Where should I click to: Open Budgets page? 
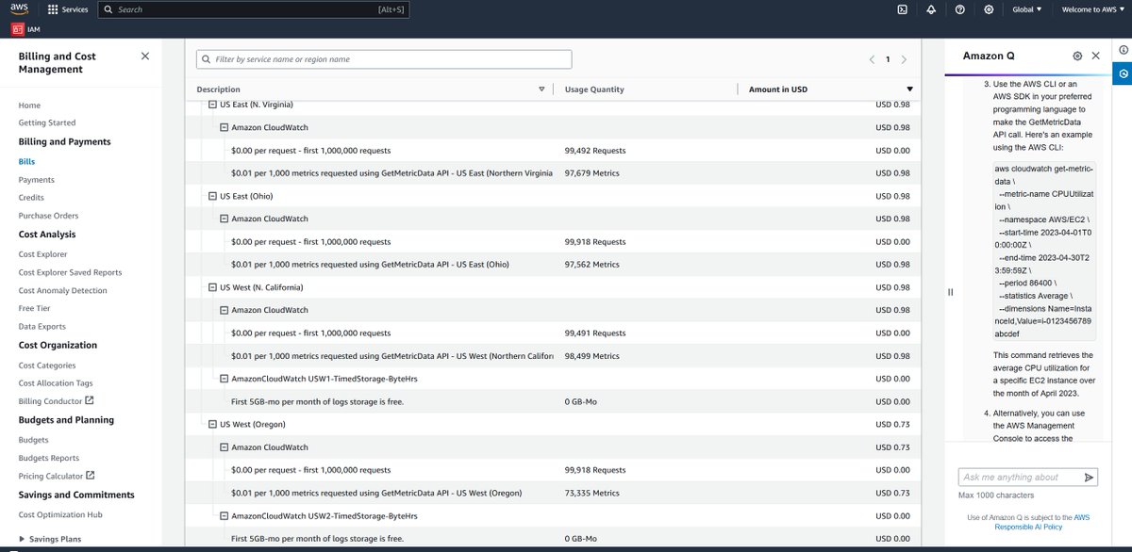pos(34,440)
